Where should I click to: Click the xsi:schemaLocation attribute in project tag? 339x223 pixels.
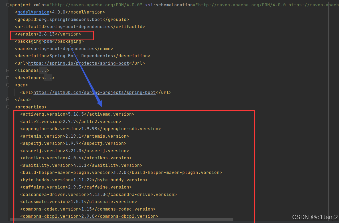169,5
